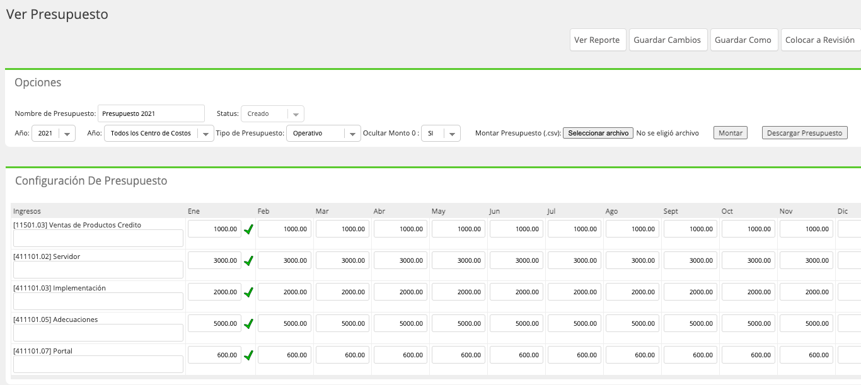Click Jul amount for Ventas de Productos Credito
861x385 pixels.
coord(574,229)
